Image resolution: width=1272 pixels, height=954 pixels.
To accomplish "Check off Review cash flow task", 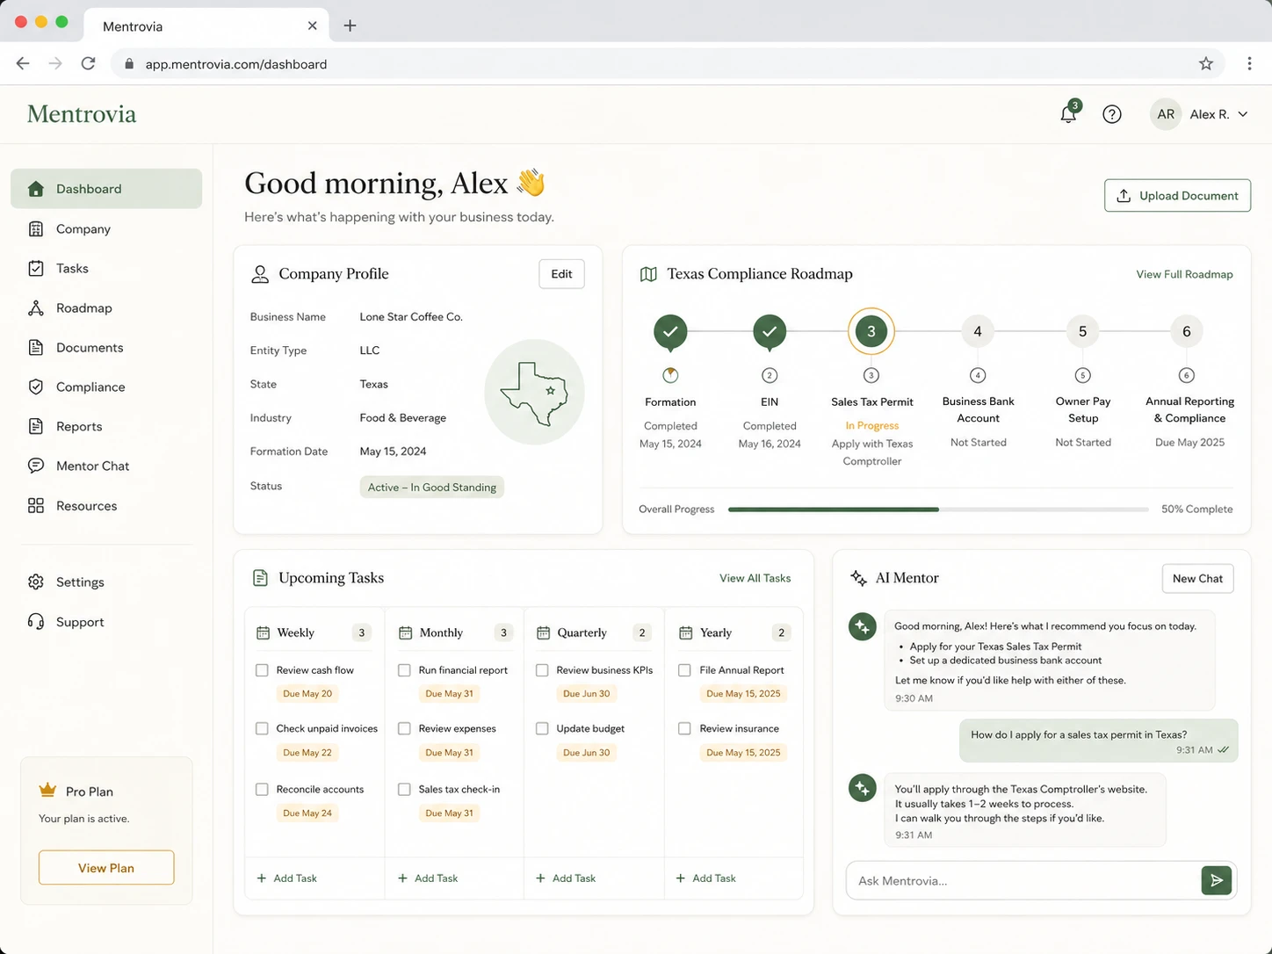I will 262,670.
